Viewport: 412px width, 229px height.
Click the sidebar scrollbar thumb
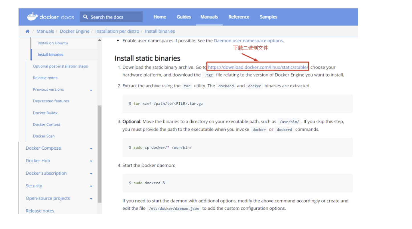tap(100, 154)
